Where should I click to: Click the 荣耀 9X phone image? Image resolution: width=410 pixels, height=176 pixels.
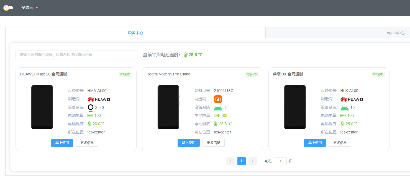pyautogui.click(x=295, y=107)
